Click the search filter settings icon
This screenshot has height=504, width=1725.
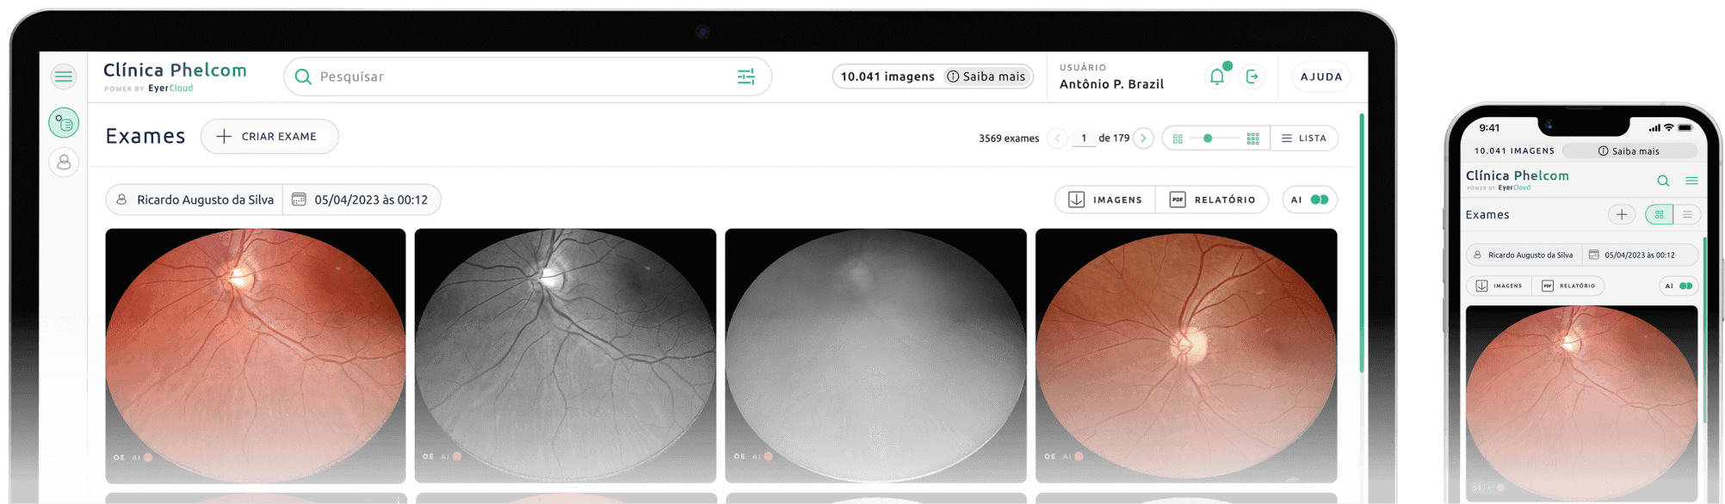click(x=745, y=77)
